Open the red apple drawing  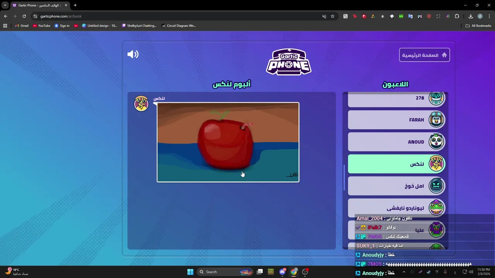point(228,142)
